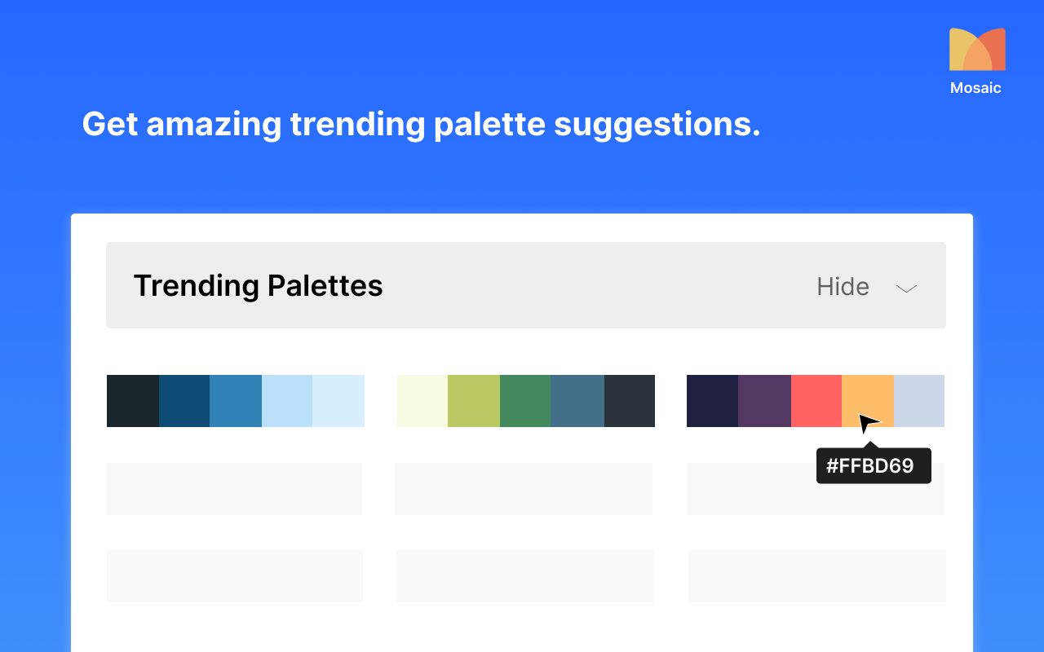Click the Hide label
This screenshot has height=652, width=1044.
(843, 286)
